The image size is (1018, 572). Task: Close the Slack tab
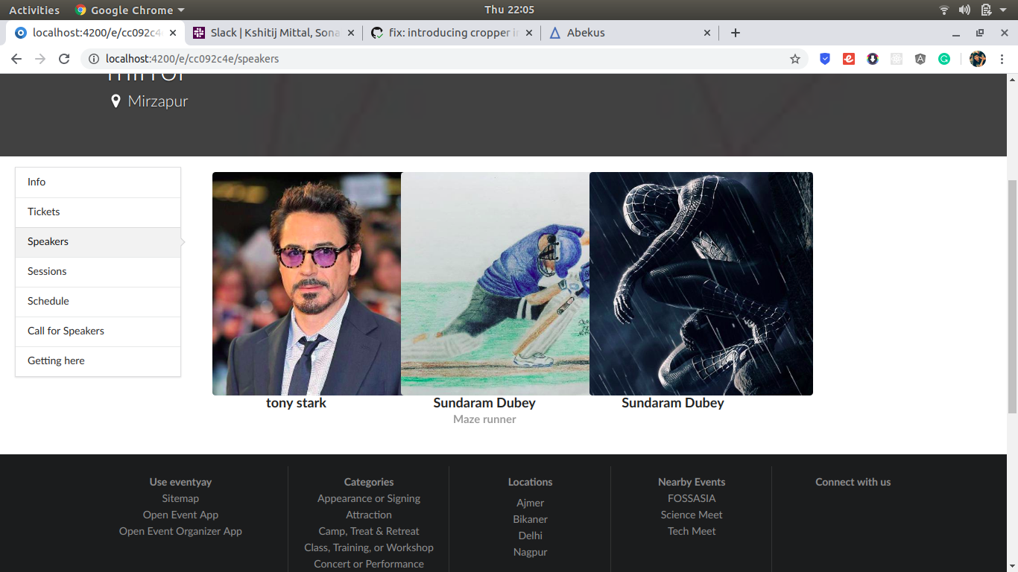tap(351, 33)
